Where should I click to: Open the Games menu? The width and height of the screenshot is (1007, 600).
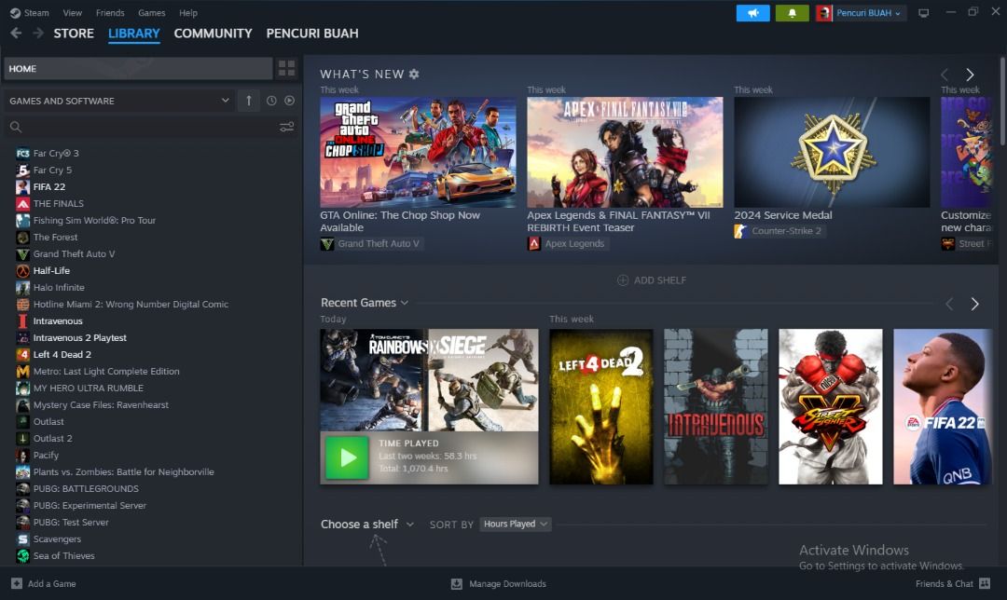click(x=152, y=13)
